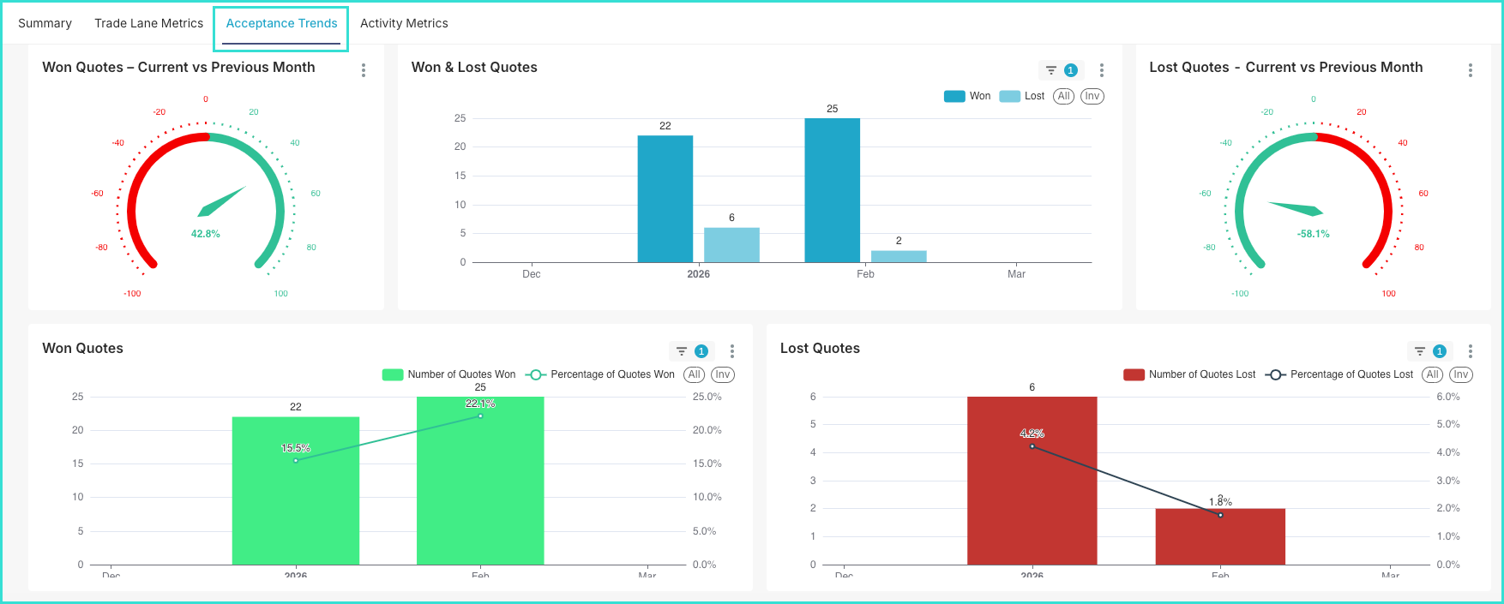
Task: Switch to the Summary tab
Action: pos(45,23)
